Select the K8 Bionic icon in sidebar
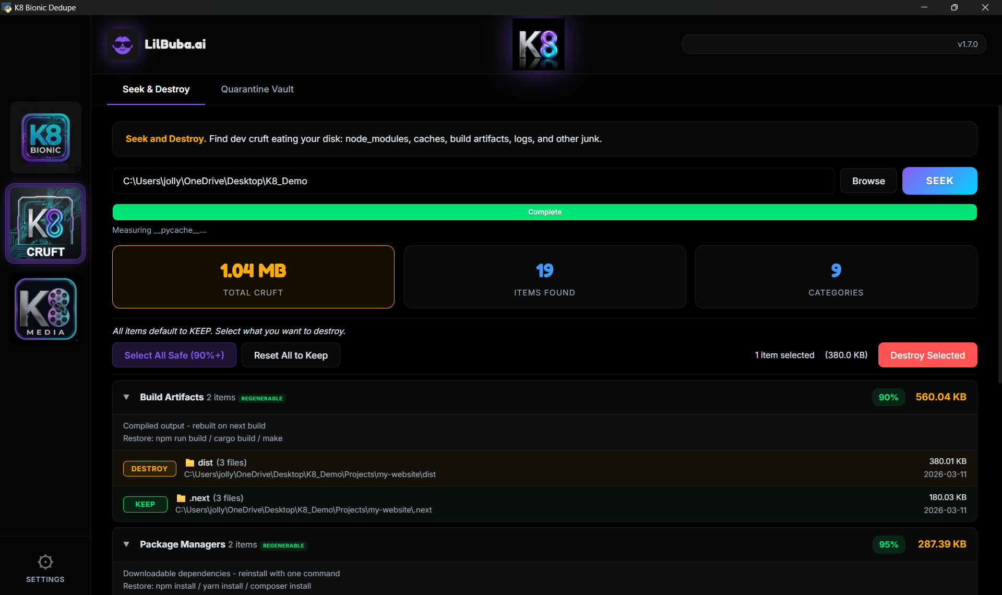The height and width of the screenshot is (595, 1002). [45, 137]
